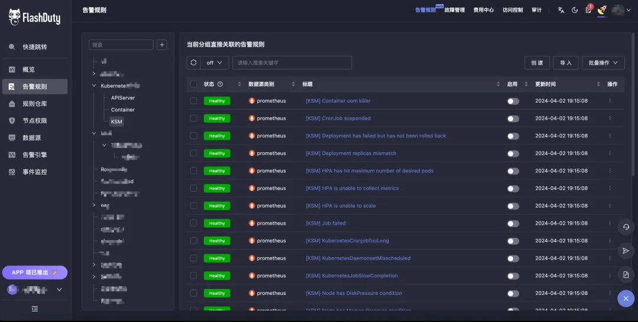The image size is (638, 322).
Task: Click the 创建 button
Action: click(537, 63)
